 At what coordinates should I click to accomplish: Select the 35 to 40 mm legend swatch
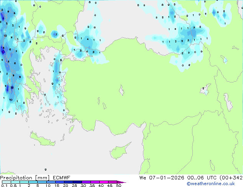[x=95, y=182]
